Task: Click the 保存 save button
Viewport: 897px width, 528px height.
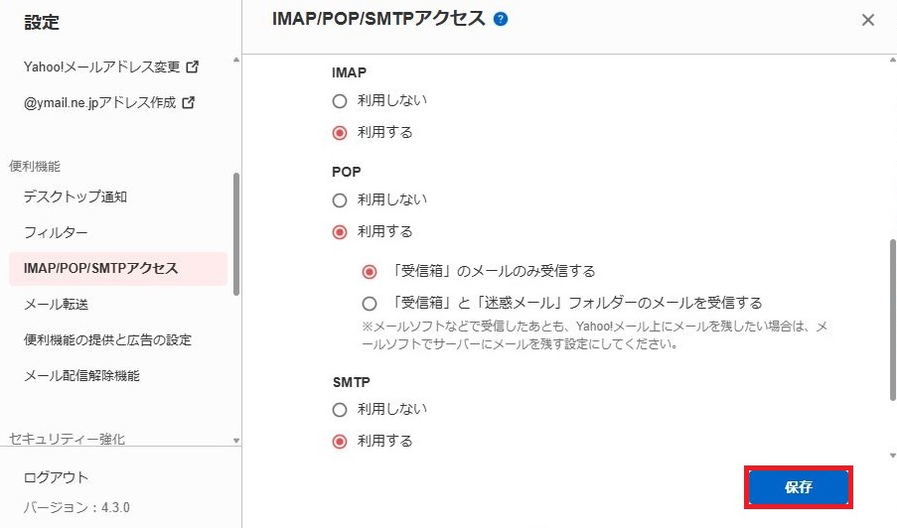Action: 799,487
